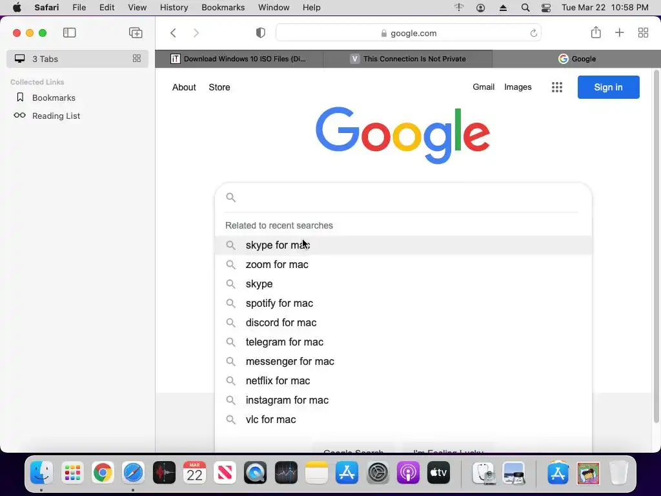Open Reading List in the sidebar
Screen dimensions: 661x496
56,116
